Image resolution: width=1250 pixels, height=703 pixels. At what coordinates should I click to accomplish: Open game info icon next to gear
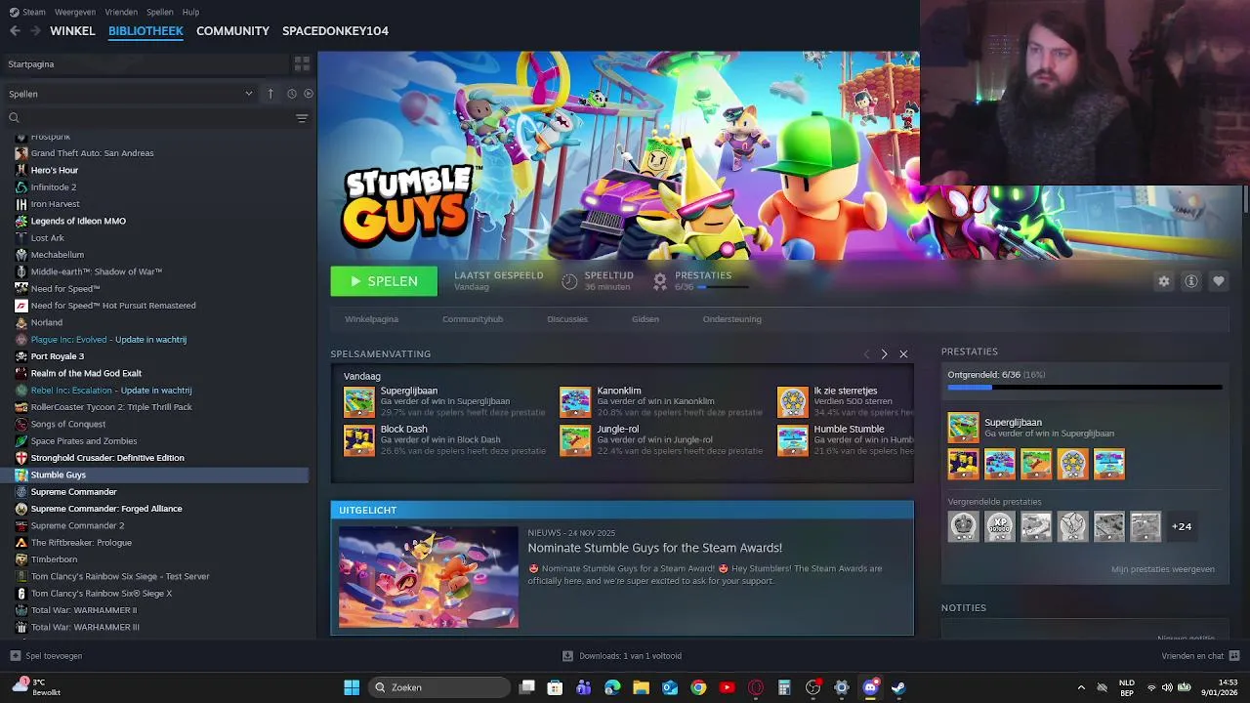point(1190,281)
